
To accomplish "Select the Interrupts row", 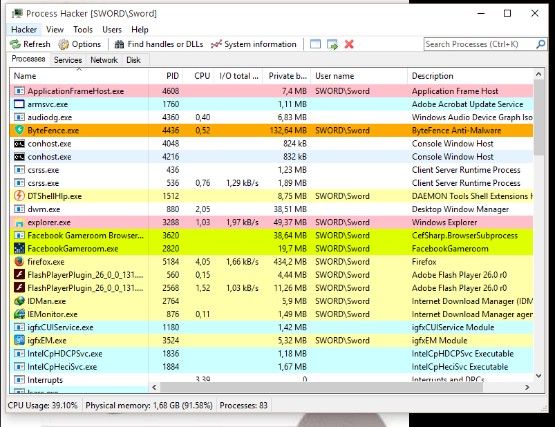I will point(271,379).
